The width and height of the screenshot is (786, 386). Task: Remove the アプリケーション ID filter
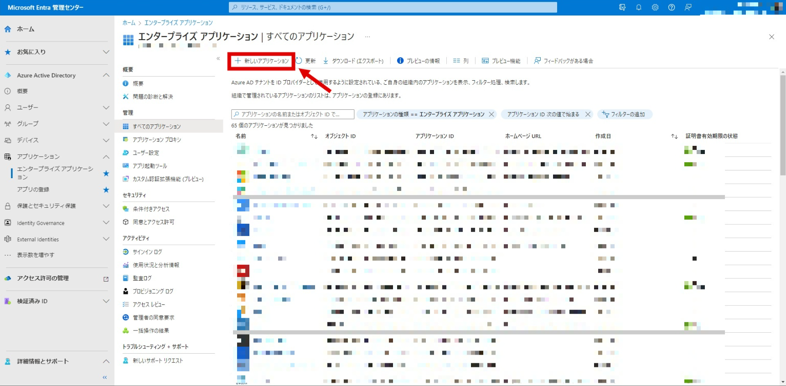pyautogui.click(x=588, y=114)
